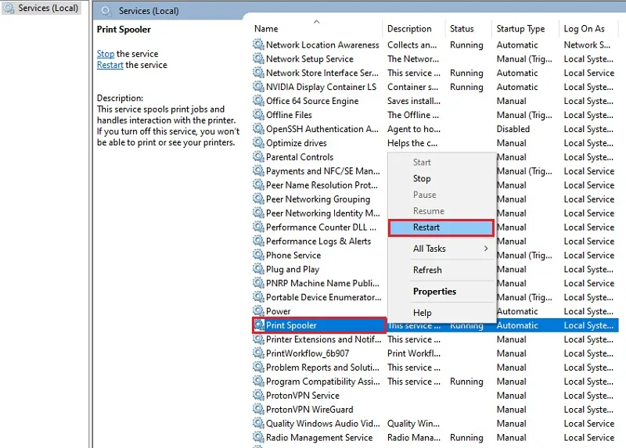Sort by the Description column header
The width and height of the screenshot is (626, 448).
[414, 29]
